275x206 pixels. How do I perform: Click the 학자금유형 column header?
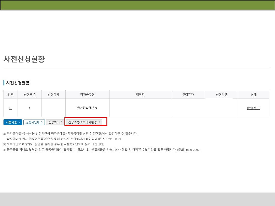click(87, 95)
